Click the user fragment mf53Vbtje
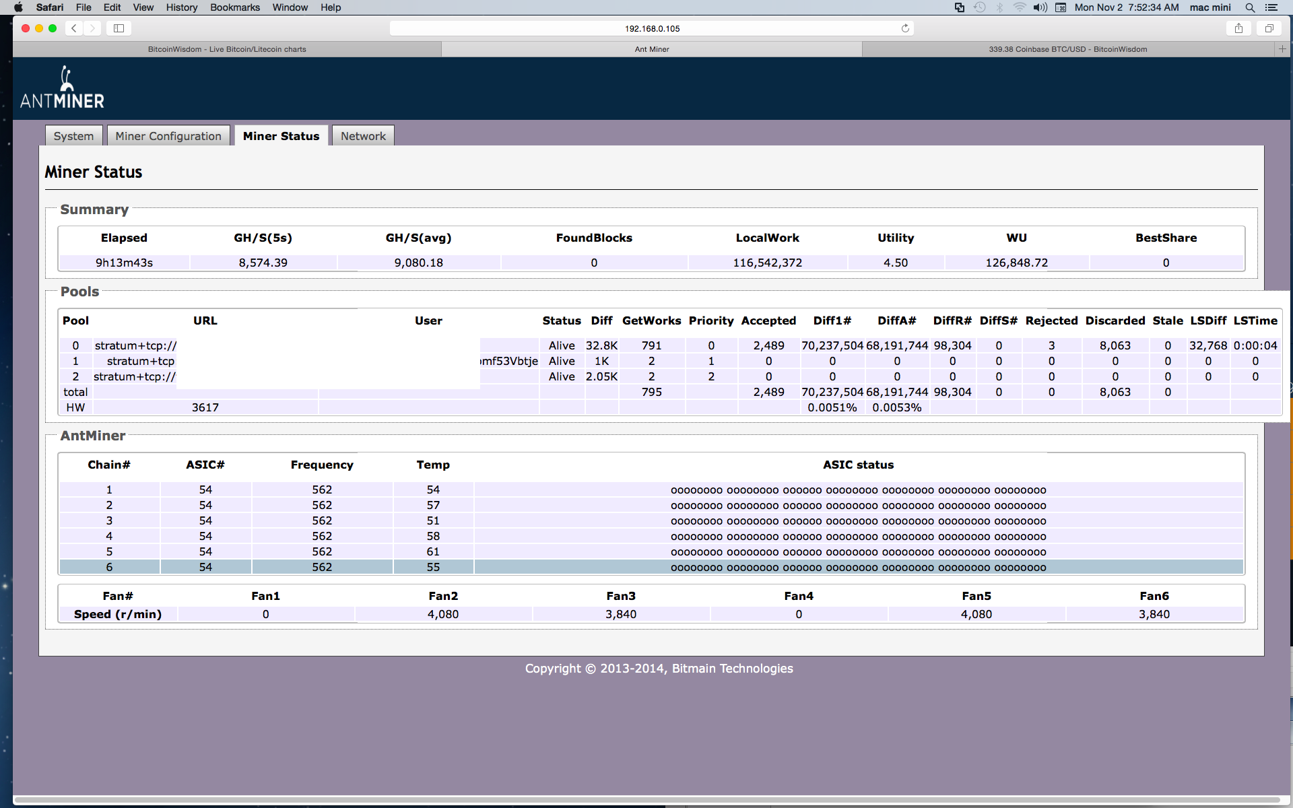The height and width of the screenshot is (808, 1293). coord(510,361)
